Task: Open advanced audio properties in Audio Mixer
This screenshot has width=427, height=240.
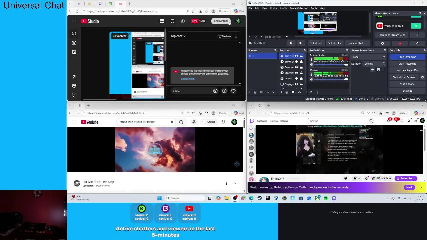Action: coord(311,92)
